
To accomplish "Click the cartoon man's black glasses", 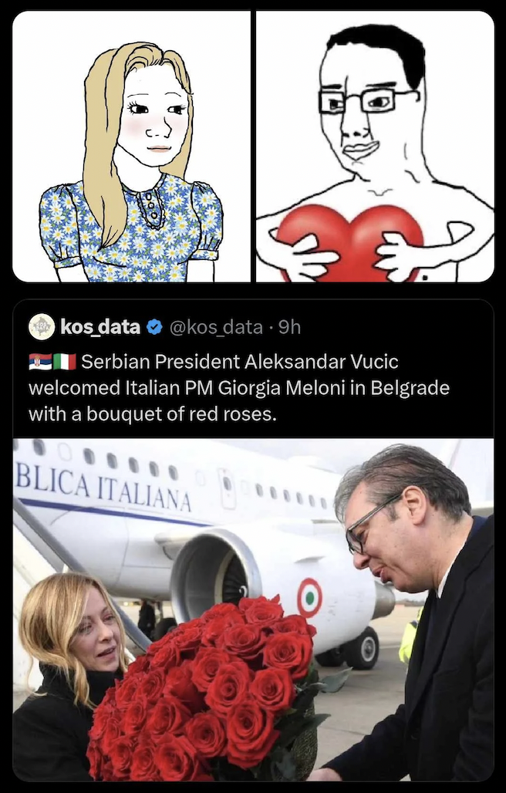I will tap(368, 100).
